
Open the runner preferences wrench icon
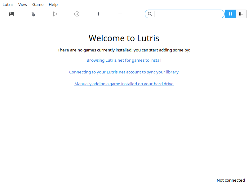click(33, 14)
